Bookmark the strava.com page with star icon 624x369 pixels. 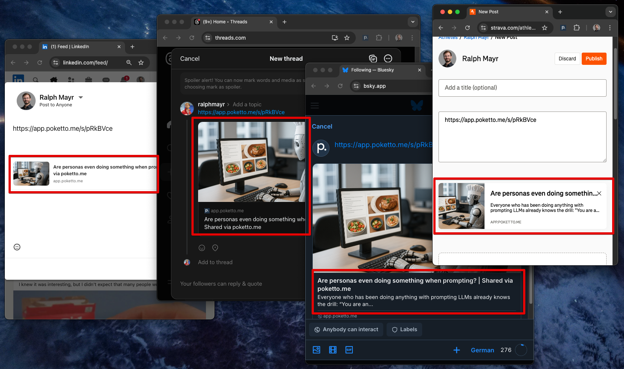(x=544, y=28)
